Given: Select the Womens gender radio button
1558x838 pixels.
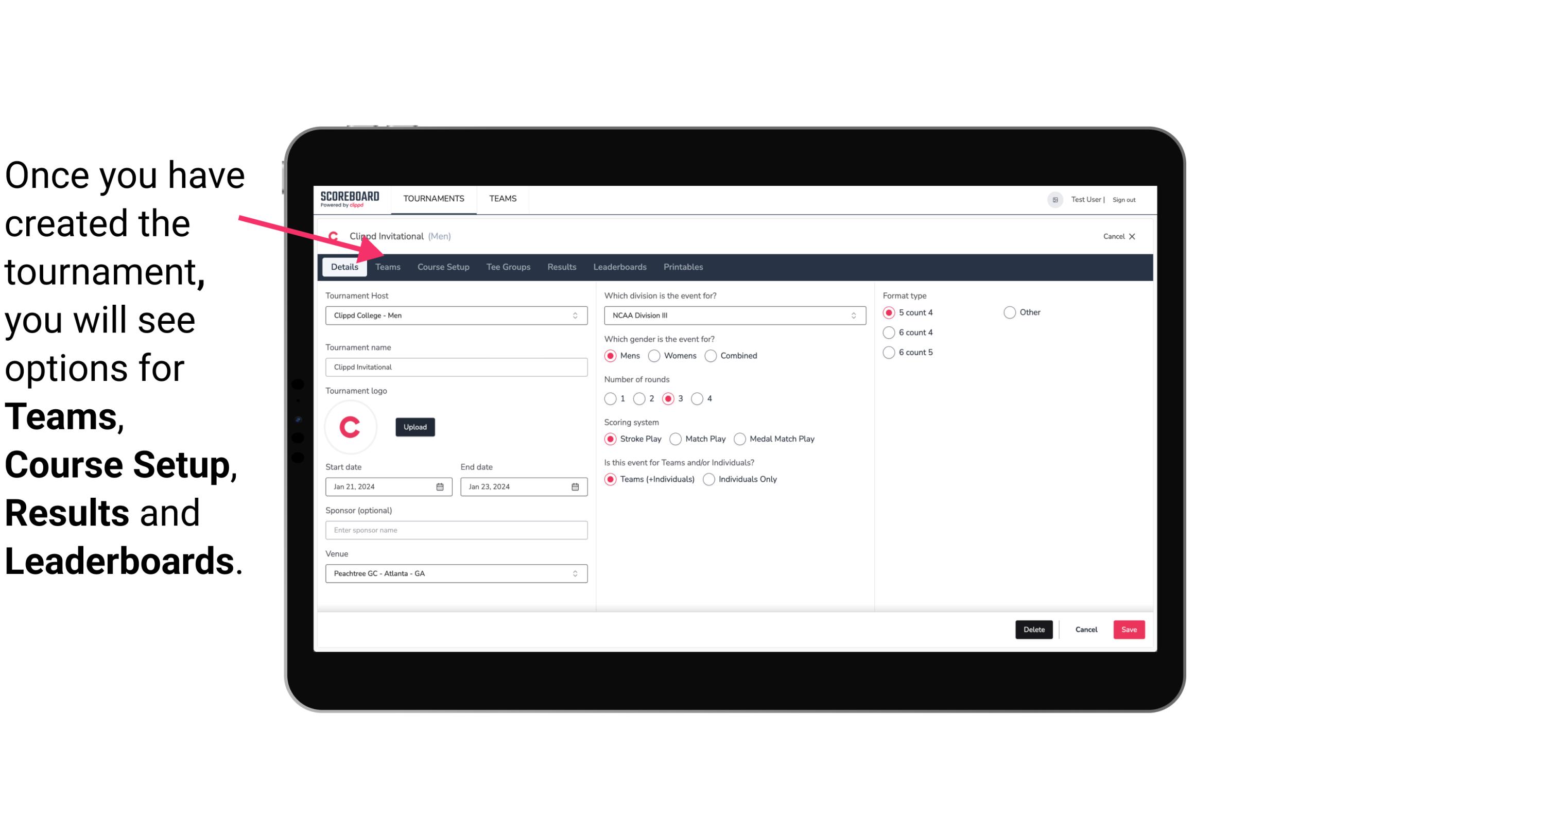Looking at the screenshot, I should click(x=655, y=355).
